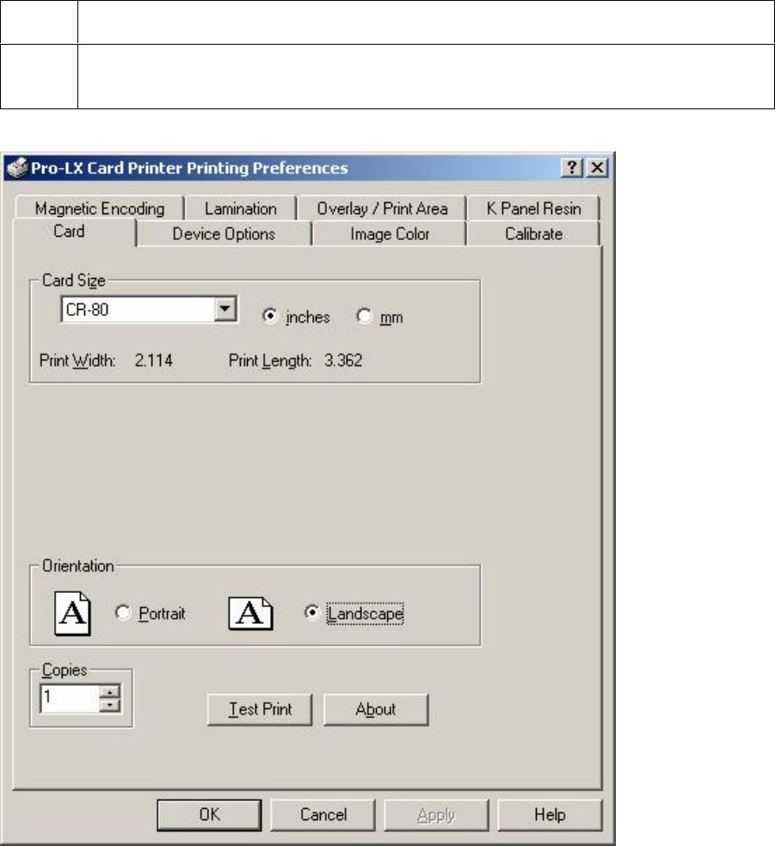Go to the Image Color tab
Screen dimensions: 775x846
pos(390,234)
